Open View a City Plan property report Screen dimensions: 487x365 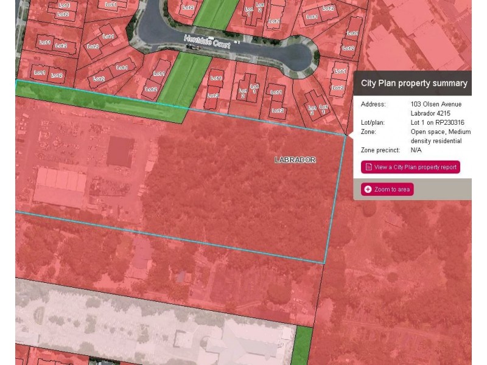coord(410,167)
